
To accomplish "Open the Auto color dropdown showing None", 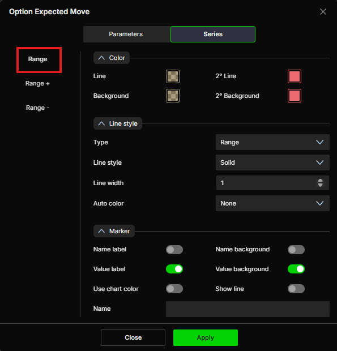I will click(272, 203).
